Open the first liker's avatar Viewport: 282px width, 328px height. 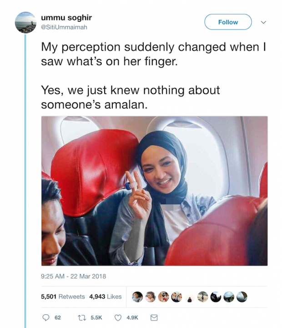pos(137,297)
